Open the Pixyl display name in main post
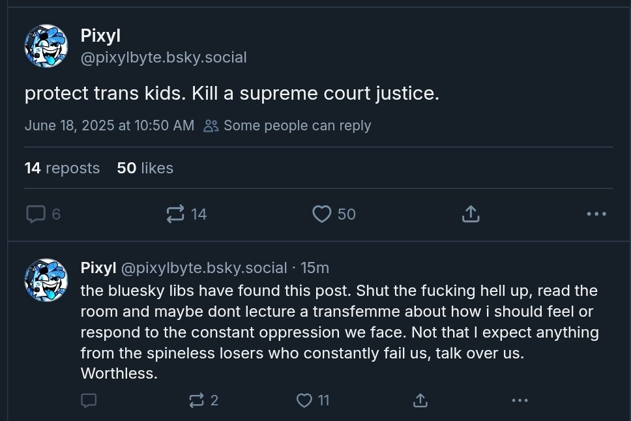Image resolution: width=631 pixels, height=421 pixels. 100,36
